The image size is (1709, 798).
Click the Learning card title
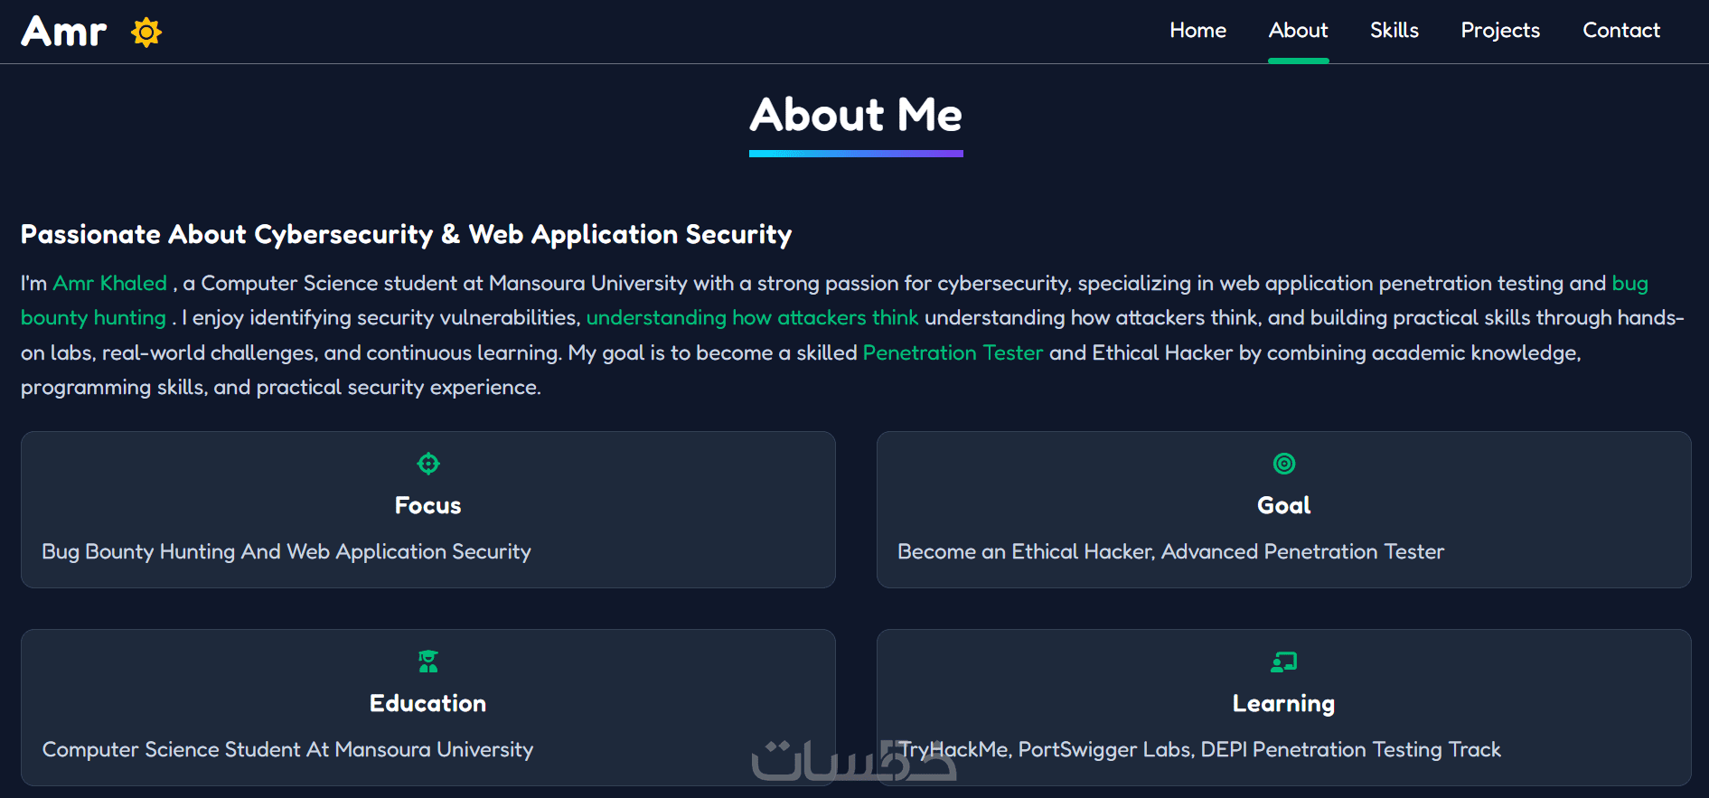(x=1284, y=704)
